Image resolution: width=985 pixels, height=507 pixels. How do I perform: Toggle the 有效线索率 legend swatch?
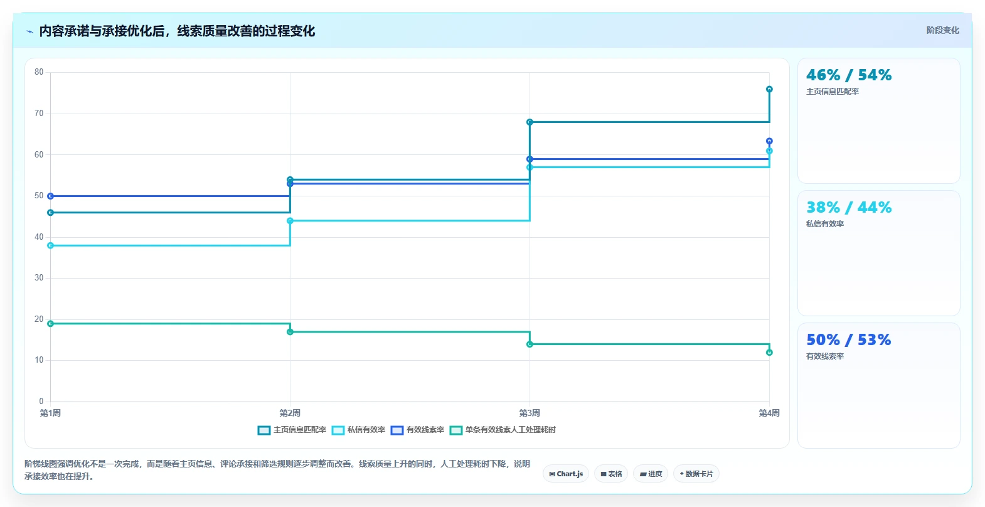click(397, 430)
